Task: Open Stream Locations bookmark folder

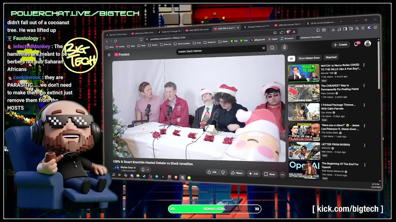Action: pyautogui.click(x=182, y=43)
